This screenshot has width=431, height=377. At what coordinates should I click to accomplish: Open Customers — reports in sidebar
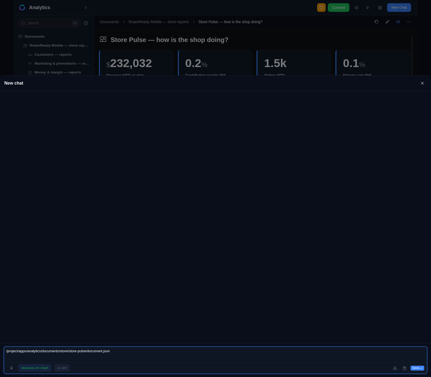[53, 55]
